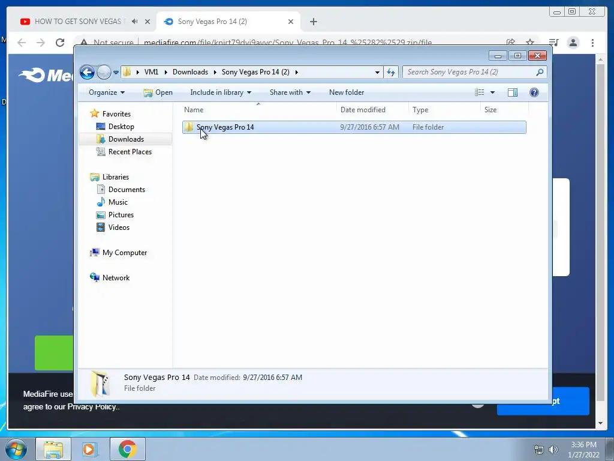Open the Chrome three-dot menu

click(592, 43)
